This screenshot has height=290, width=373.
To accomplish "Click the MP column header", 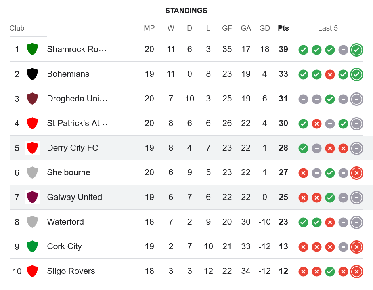I will 149,28.
